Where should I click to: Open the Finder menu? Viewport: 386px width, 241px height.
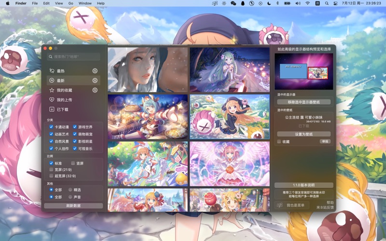point(21,3)
